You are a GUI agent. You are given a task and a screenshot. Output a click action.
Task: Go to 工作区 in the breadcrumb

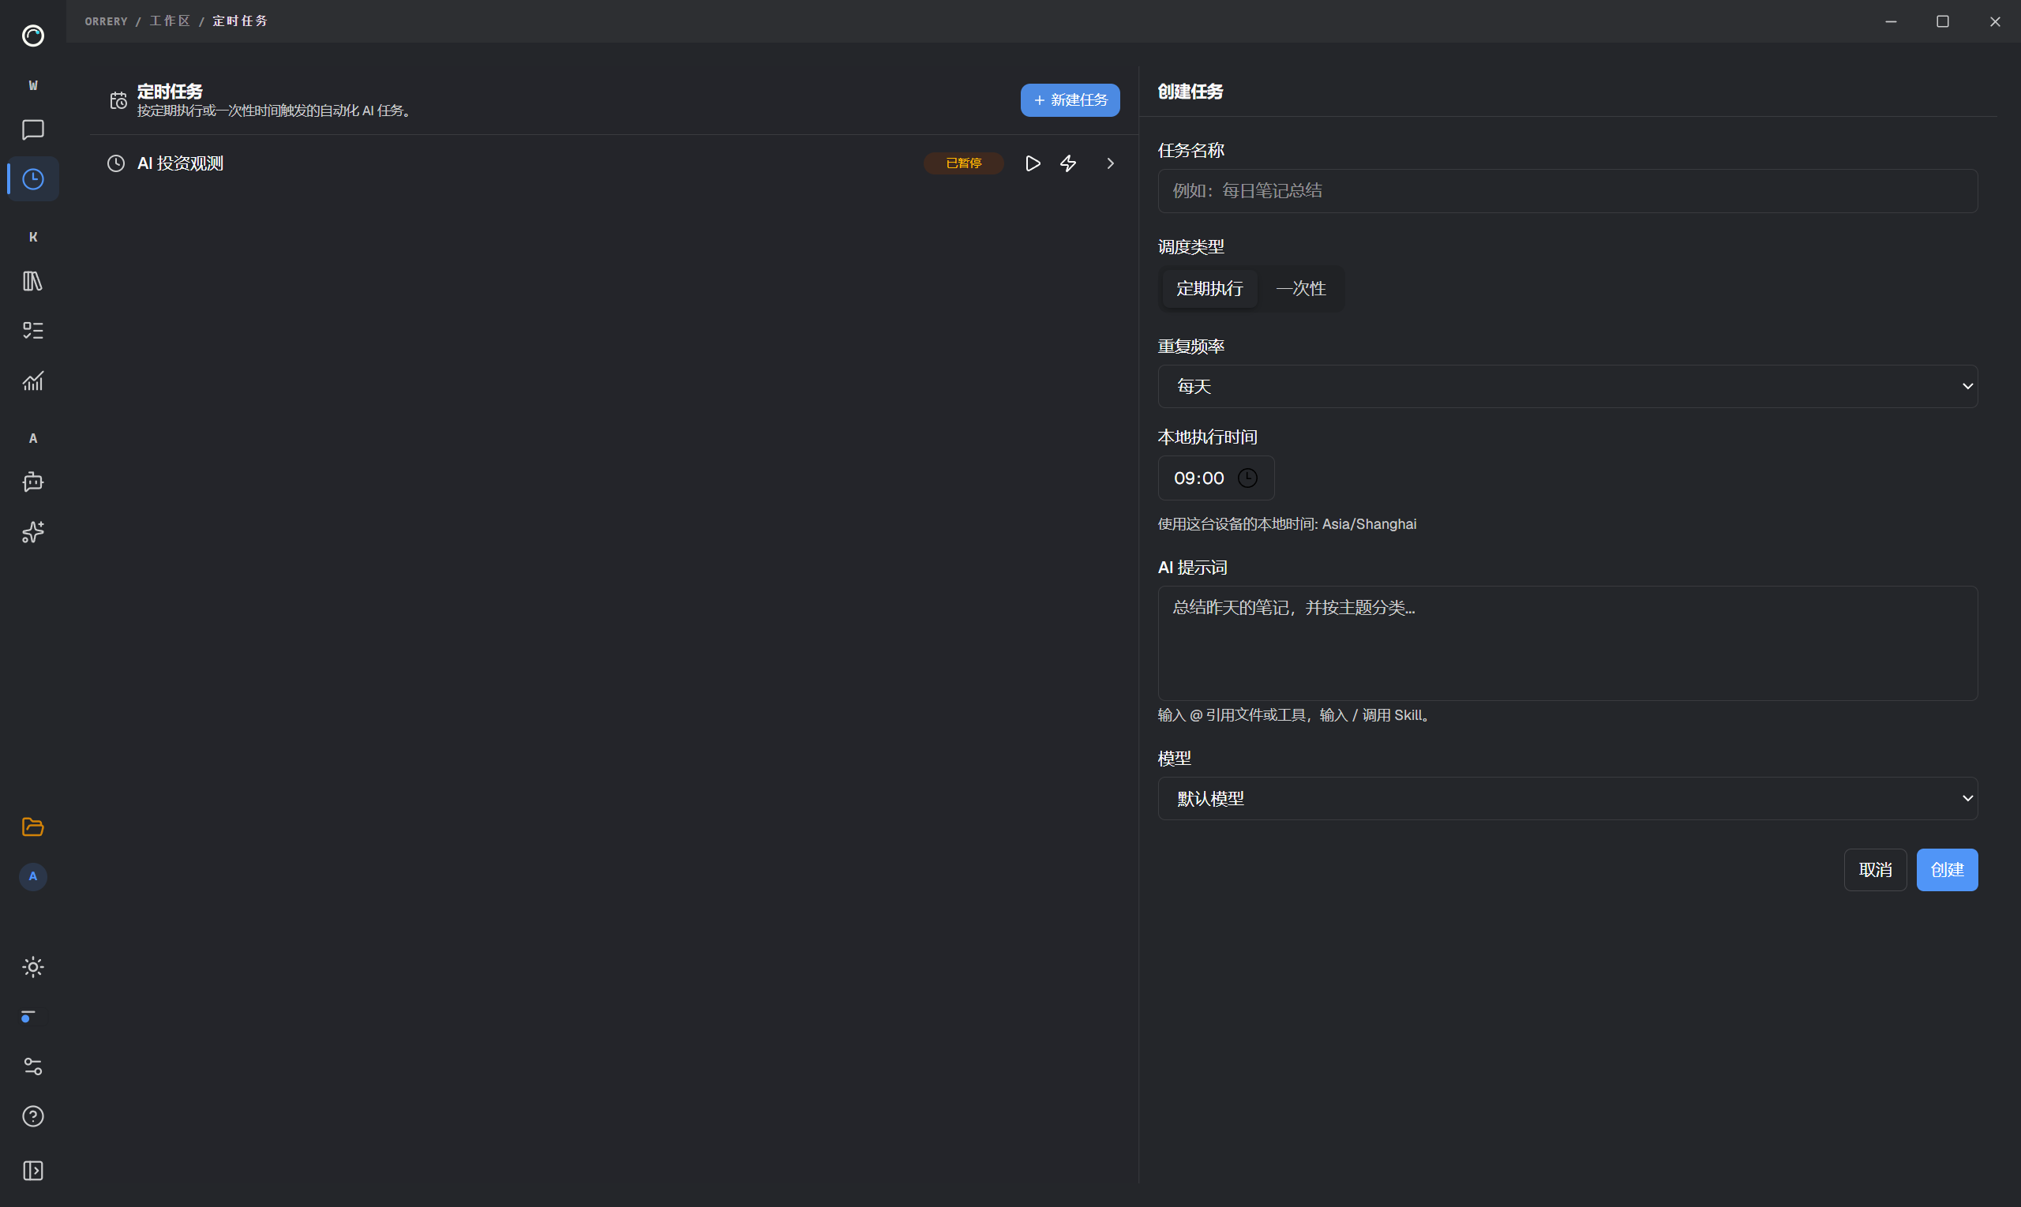pyautogui.click(x=169, y=21)
